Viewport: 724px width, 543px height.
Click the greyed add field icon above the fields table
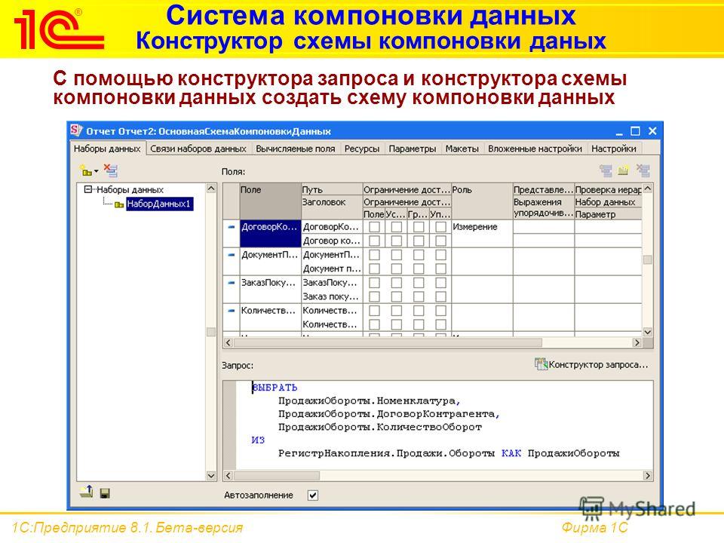(606, 171)
